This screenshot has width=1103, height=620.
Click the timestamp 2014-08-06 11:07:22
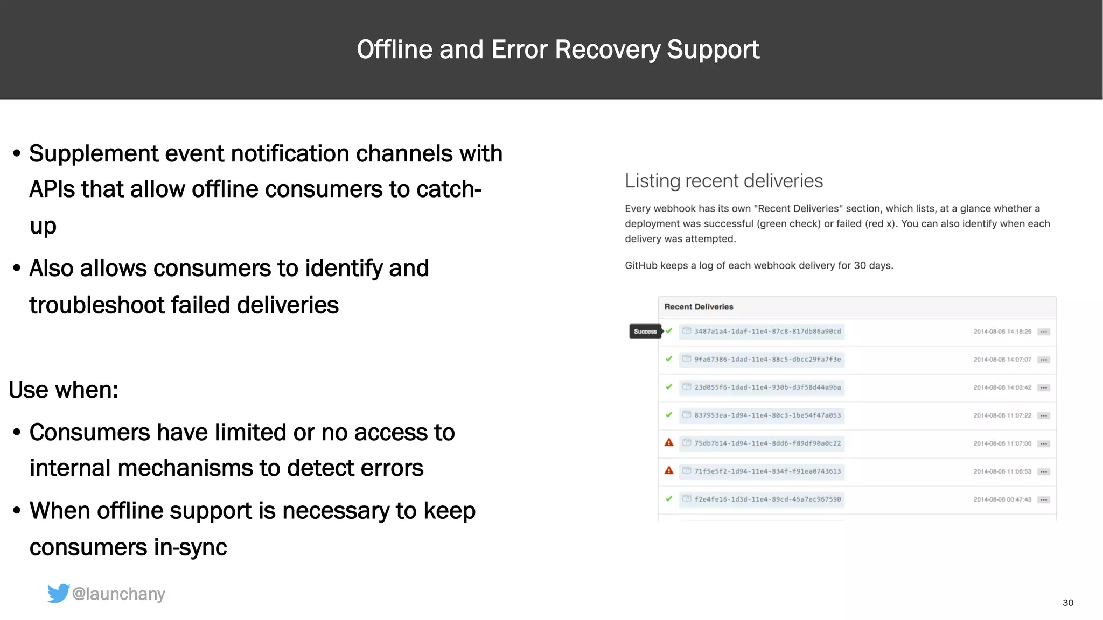click(x=1002, y=416)
